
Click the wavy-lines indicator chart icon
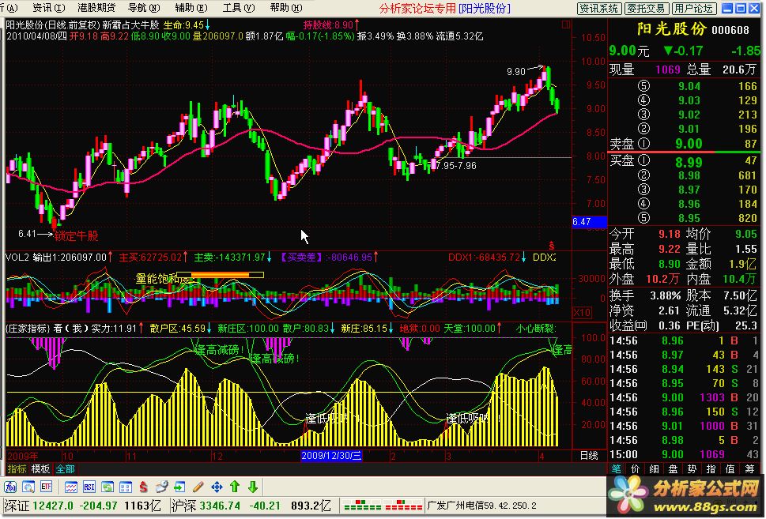pyautogui.click(x=71, y=487)
